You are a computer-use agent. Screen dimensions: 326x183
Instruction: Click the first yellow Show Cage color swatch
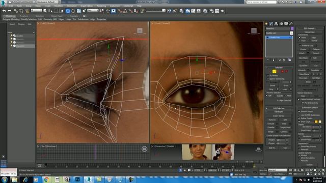[x=316, y=121]
